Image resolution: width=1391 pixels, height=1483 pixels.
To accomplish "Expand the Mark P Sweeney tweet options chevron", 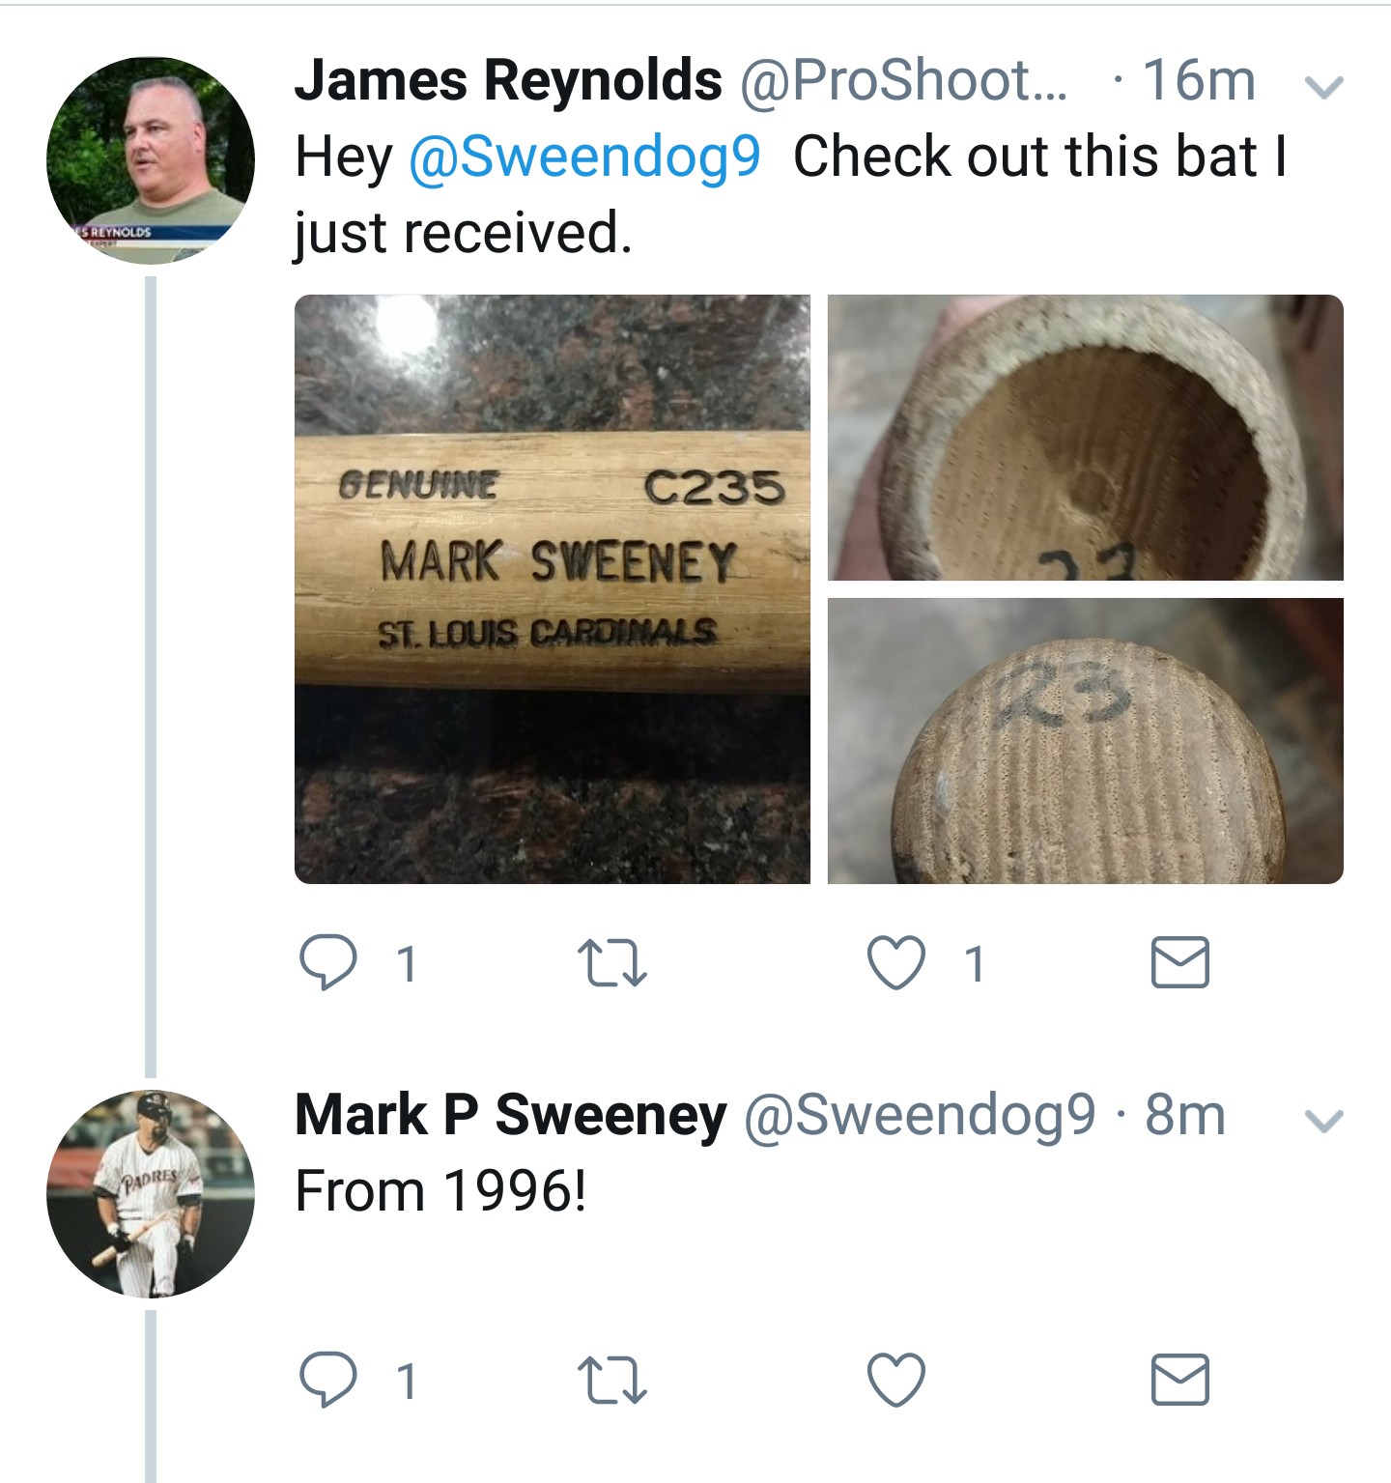I will (x=1323, y=1121).
